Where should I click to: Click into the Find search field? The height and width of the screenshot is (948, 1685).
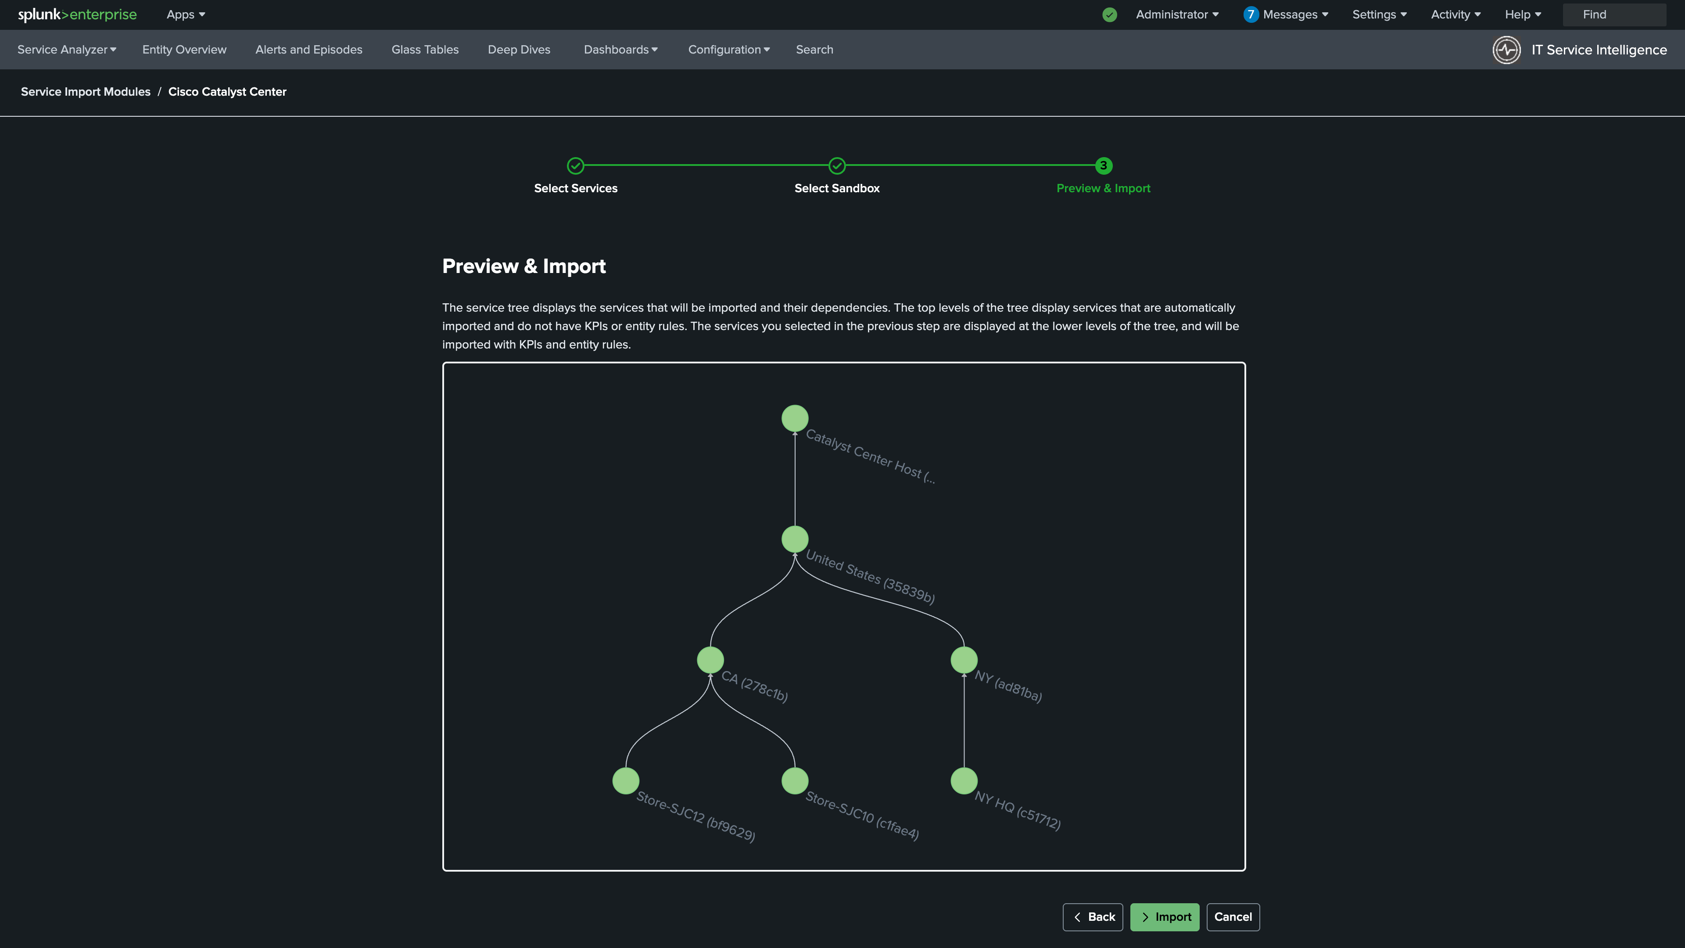1614,14
